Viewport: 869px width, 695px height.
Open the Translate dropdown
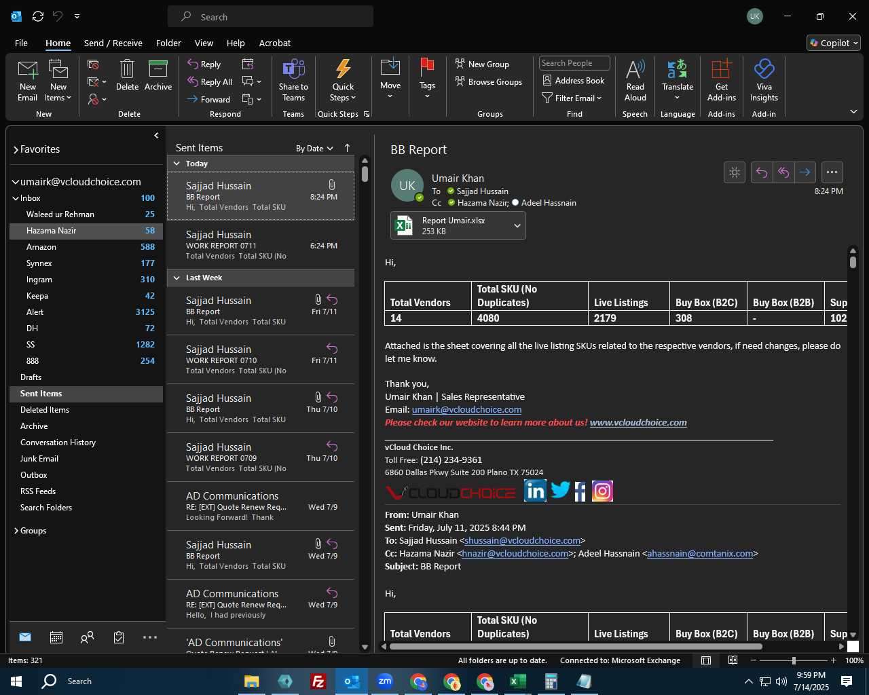(678, 81)
